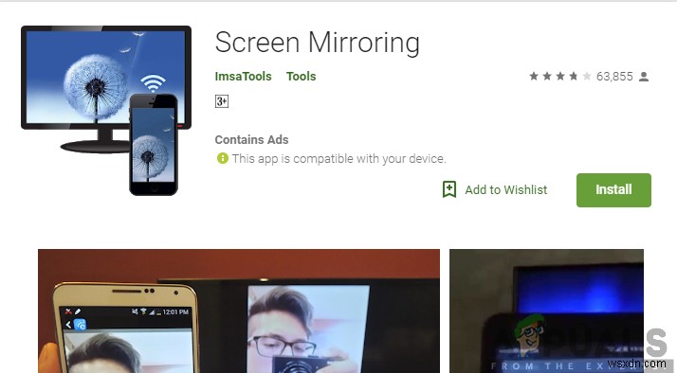The width and height of the screenshot is (677, 373).
Task: Click the Screen Mirroring app icon
Action: coord(106,111)
